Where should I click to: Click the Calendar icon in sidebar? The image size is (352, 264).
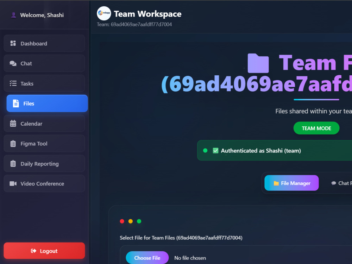click(13, 124)
